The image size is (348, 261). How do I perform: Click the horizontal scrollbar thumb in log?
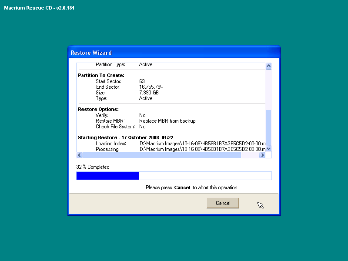pyautogui.click(x=162, y=155)
